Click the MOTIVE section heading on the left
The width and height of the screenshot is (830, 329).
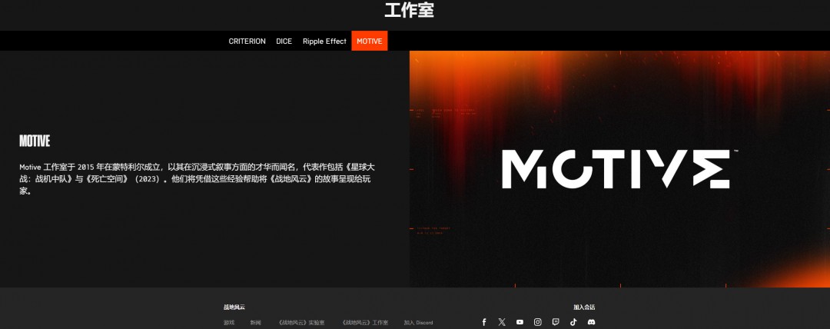pyautogui.click(x=35, y=141)
